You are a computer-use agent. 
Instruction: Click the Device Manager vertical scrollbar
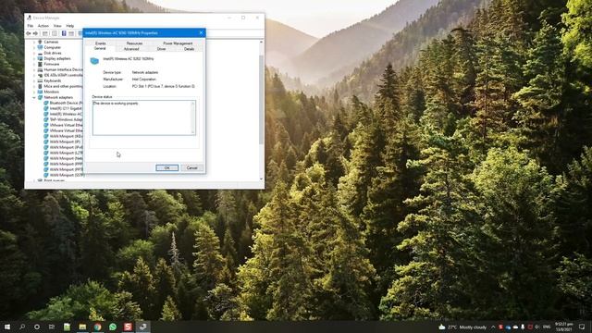point(261,100)
